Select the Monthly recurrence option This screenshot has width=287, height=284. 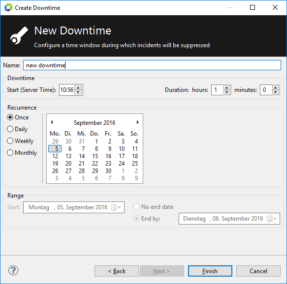click(x=22, y=152)
